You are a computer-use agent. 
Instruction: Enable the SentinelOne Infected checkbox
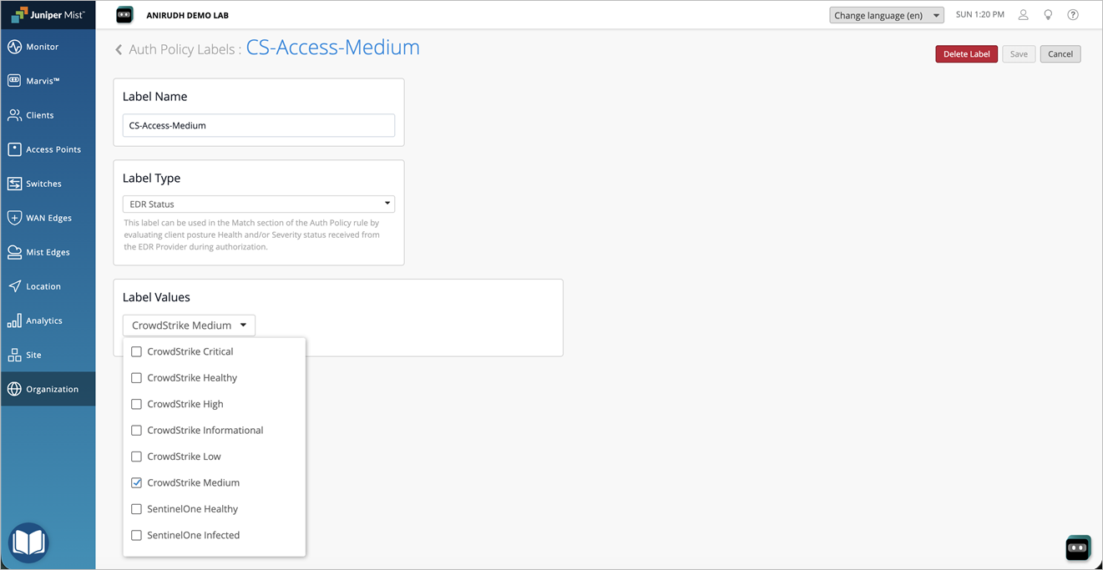point(136,535)
